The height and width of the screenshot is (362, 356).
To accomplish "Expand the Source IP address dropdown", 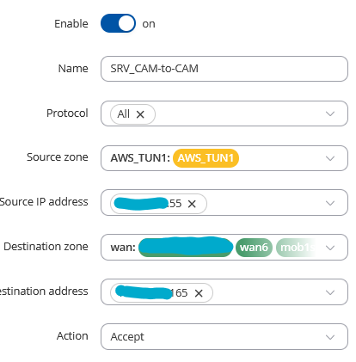I will point(330,203).
